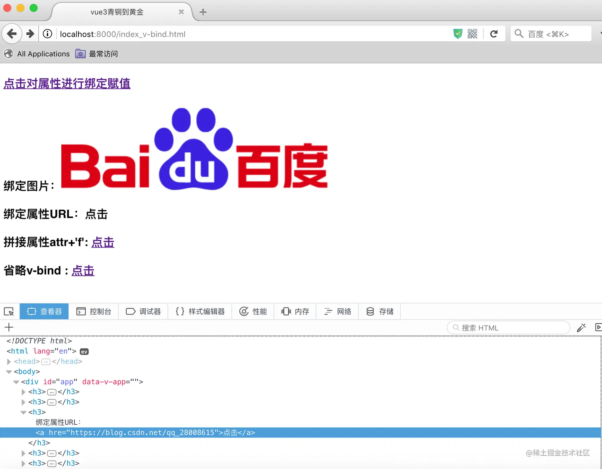Click the 点击对属性进行绑定赋值 link
The width and height of the screenshot is (602, 469).
point(66,84)
